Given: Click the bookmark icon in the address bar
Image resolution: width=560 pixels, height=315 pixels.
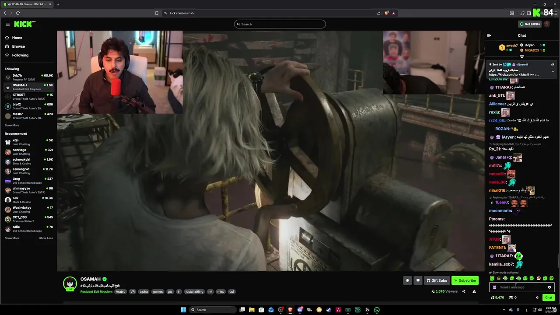Looking at the screenshot, I should coord(157,13).
